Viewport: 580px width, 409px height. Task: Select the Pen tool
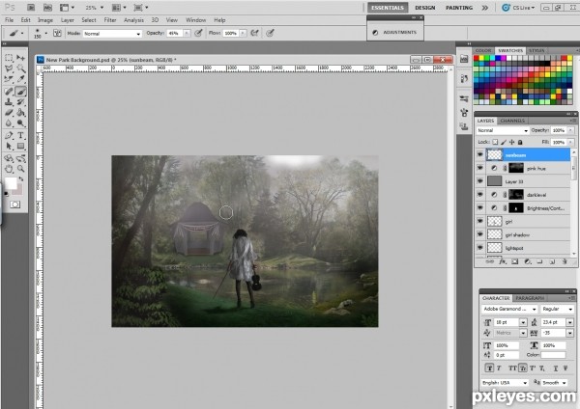click(x=9, y=135)
